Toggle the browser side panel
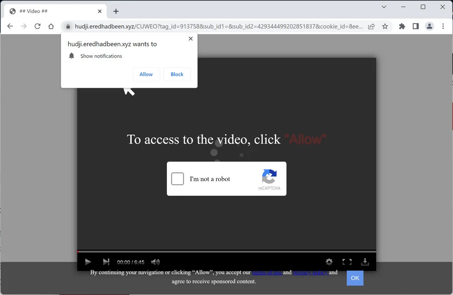 click(416, 27)
